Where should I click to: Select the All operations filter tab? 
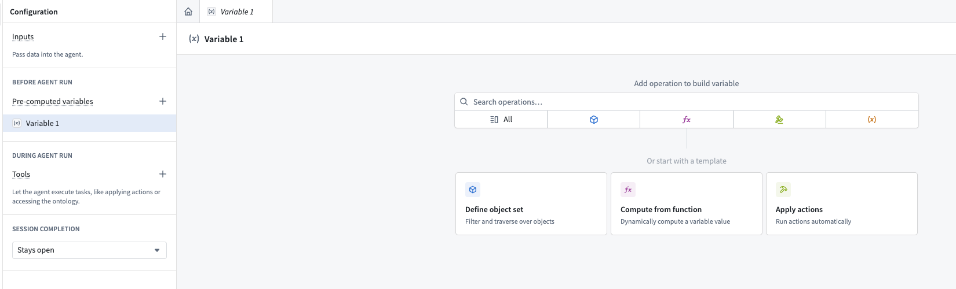(501, 120)
